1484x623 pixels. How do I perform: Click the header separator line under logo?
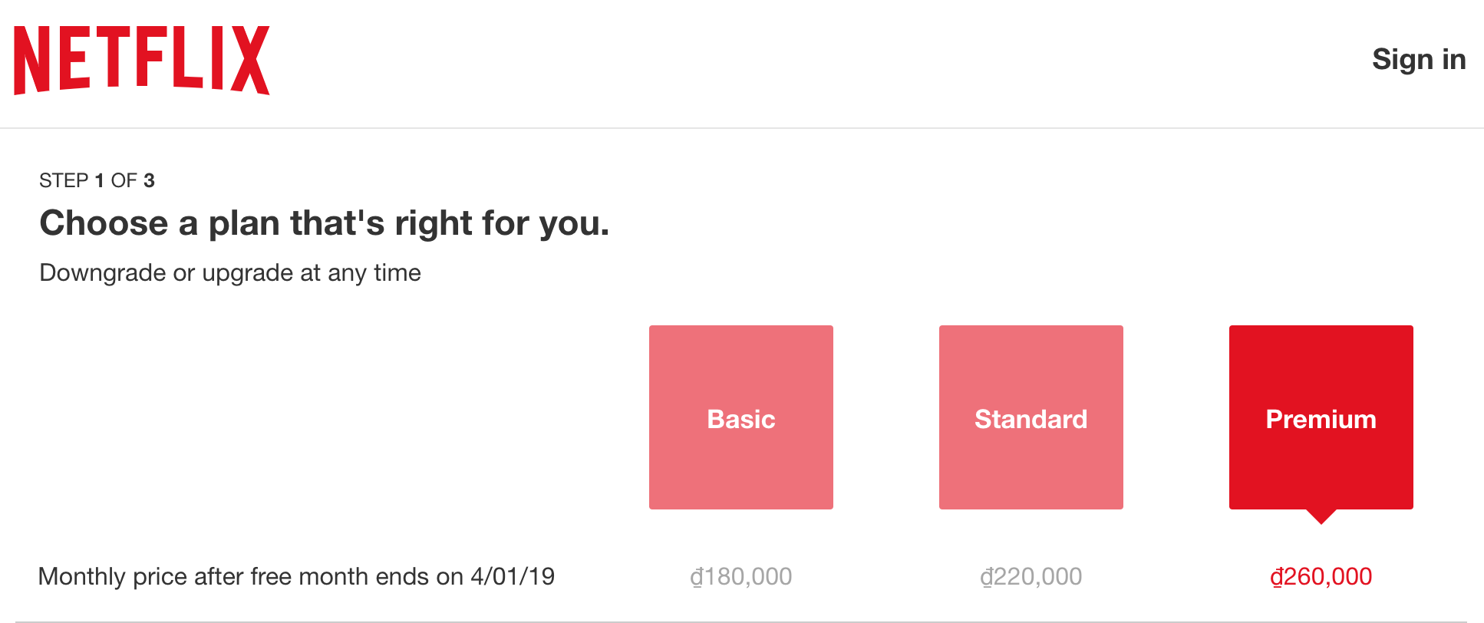[x=742, y=128]
